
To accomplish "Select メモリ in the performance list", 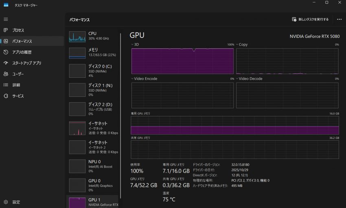I will [x=93, y=52].
